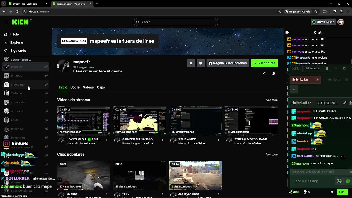Open the ace leyendioso clip thumbnail
The height and width of the screenshot is (198, 352).
(x=196, y=175)
